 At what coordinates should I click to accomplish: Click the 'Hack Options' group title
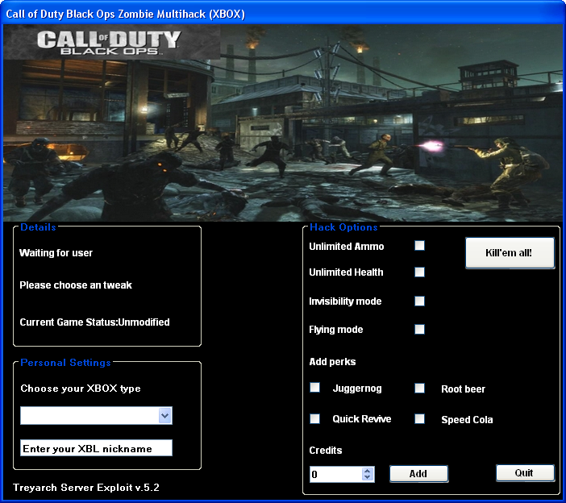click(x=343, y=227)
